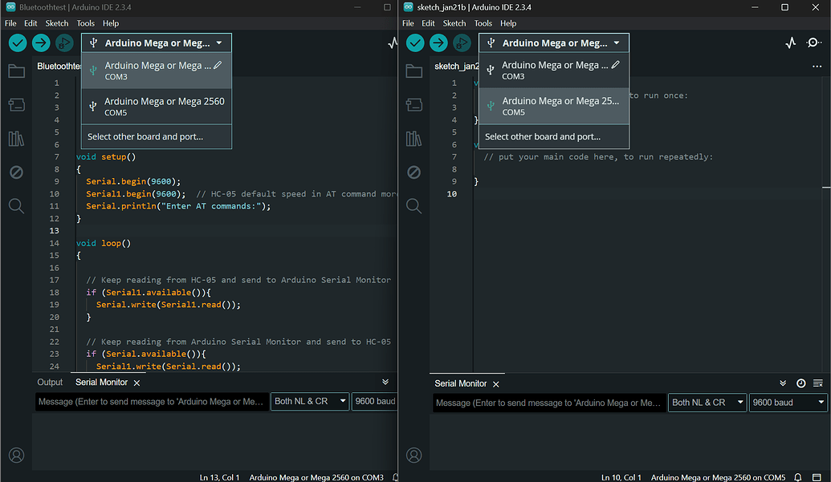Start debugging using the debug toolbar icon
The image size is (831, 482).
click(63, 43)
